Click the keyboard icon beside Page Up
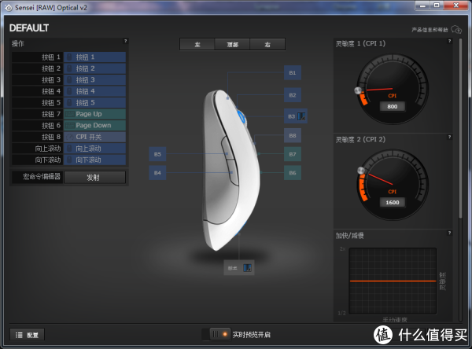 point(70,114)
